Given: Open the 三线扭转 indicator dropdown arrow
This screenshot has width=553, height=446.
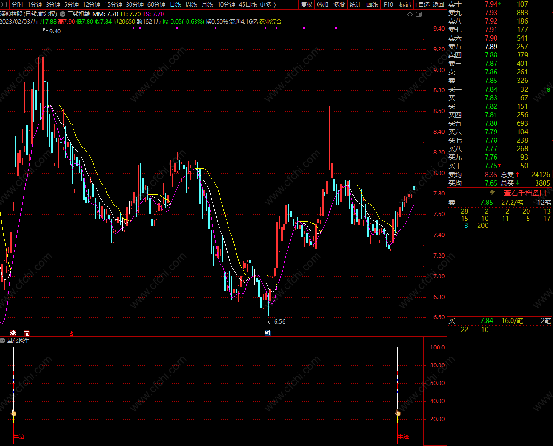Looking at the screenshot, I should [x=63, y=14].
